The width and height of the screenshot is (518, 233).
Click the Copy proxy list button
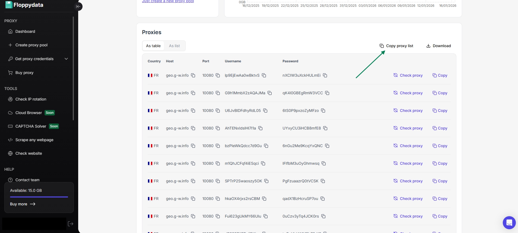[396, 46]
